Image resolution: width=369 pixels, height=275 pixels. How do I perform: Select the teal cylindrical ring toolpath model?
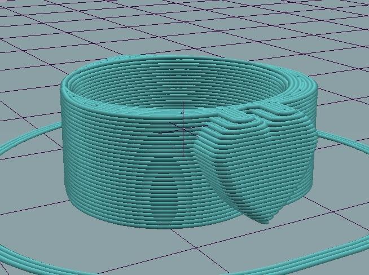point(189,142)
